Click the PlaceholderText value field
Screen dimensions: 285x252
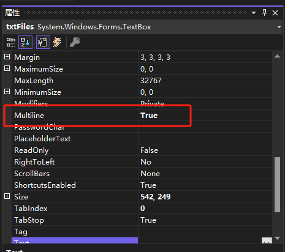point(205,139)
